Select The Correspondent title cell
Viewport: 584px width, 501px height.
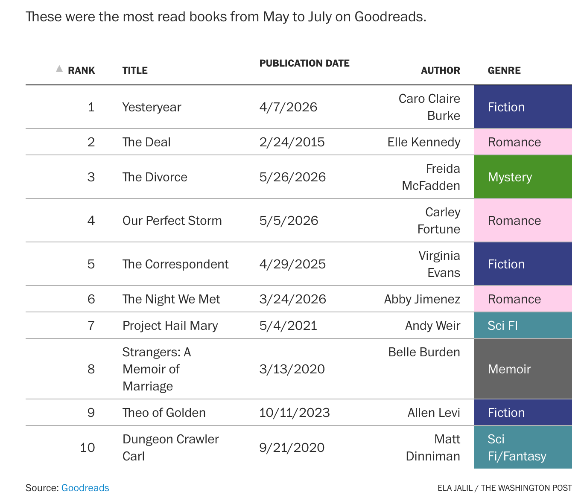(x=175, y=264)
